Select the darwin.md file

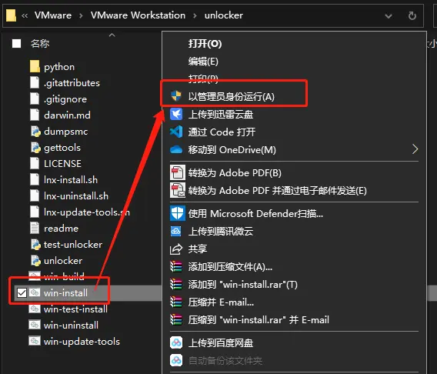pyautogui.click(x=67, y=115)
